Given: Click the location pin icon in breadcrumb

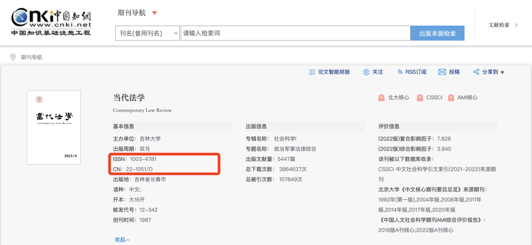Looking at the screenshot, I should [13, 57].
